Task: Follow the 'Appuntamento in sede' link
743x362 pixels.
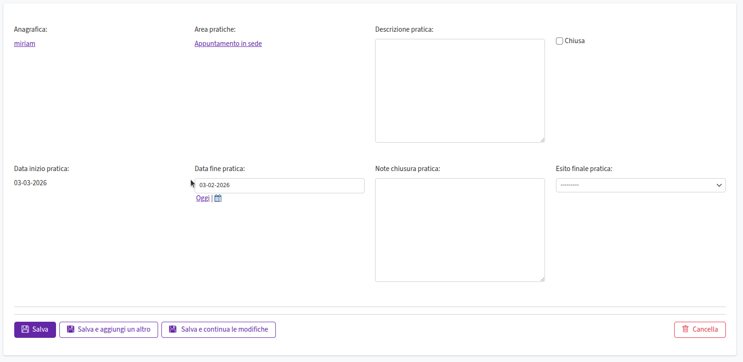Action: [x=228, y=44]
